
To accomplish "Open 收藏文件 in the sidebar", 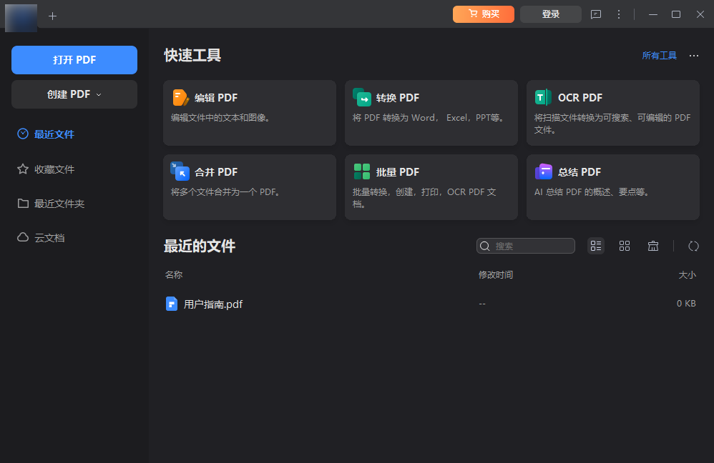I will coord(54,169).
